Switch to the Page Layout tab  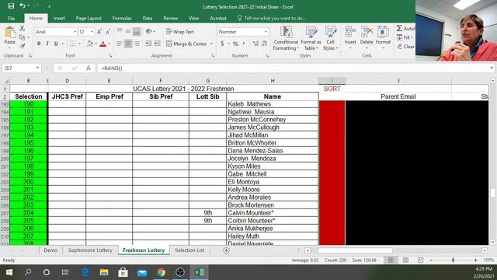click(89, 18)
